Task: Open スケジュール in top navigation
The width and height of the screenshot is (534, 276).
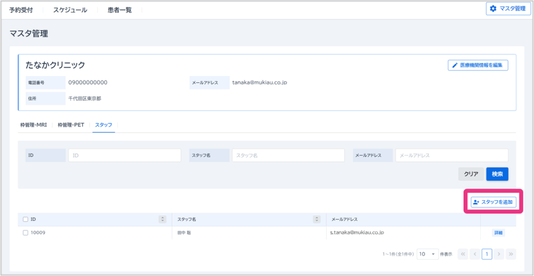Action: pyautogui.click(x=70, y=10)
